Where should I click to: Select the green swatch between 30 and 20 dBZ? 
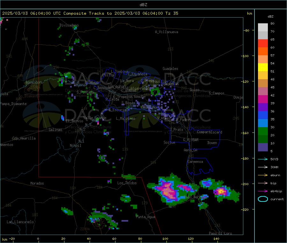[263, 131]
